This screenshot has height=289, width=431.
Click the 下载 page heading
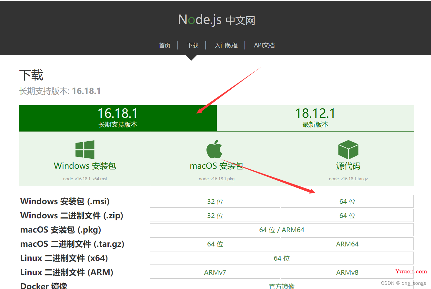[31, 75]
